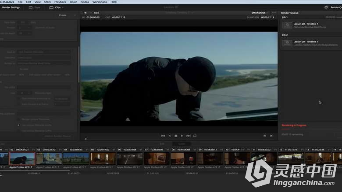Toggle Render unique filenames checkbox
This screenshot has width=342, height=192.
pos(18,119)
